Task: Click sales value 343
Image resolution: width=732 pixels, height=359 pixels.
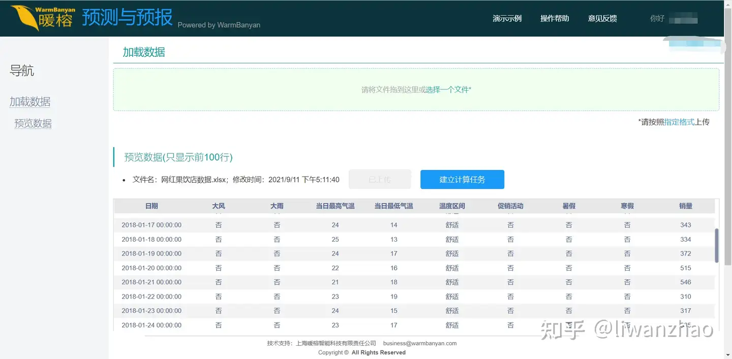Action: 686,225
